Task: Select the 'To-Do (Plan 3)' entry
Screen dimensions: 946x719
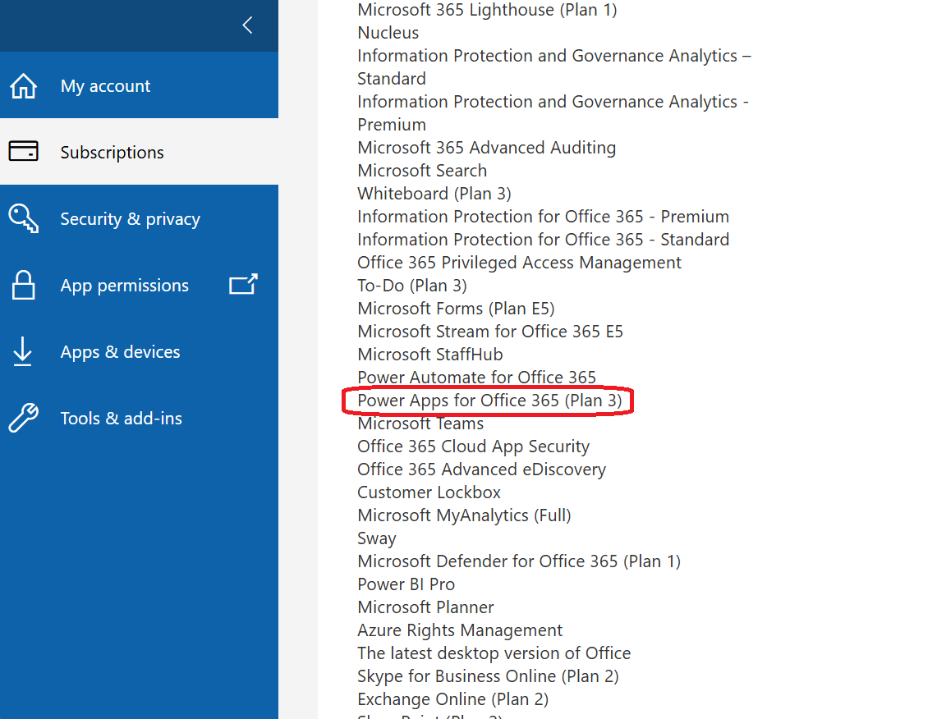Action: (412, 286)
